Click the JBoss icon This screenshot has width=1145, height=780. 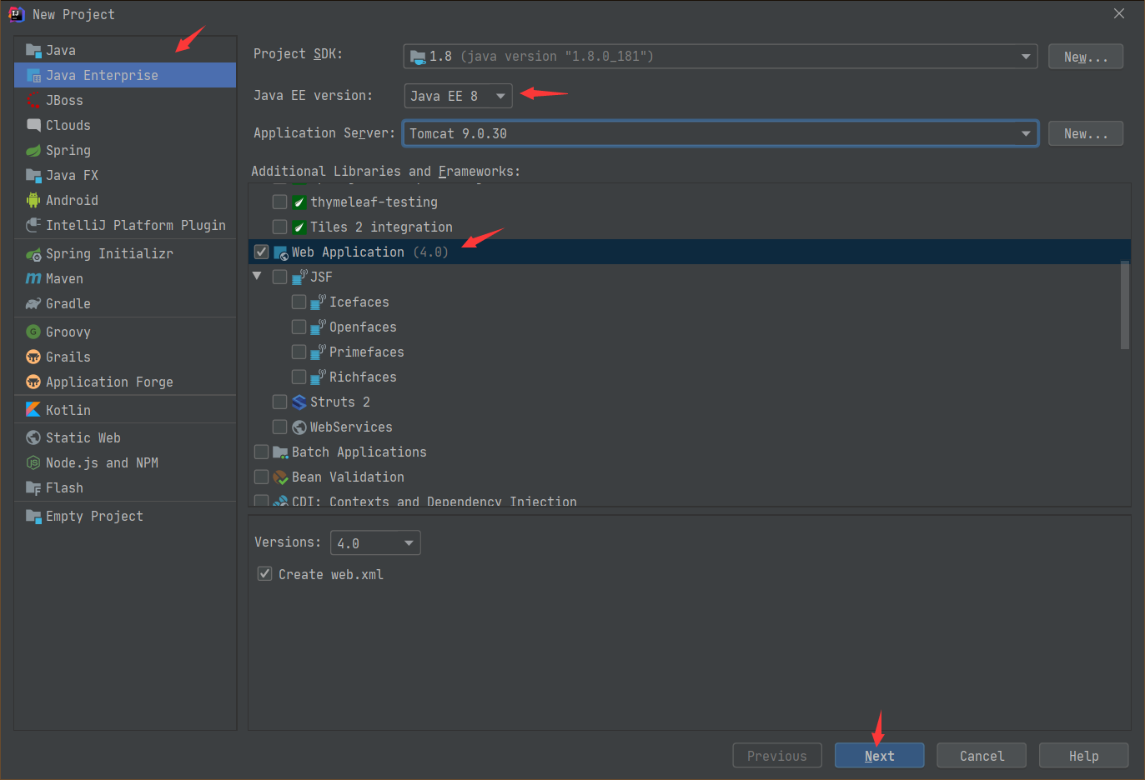click(x=33, y=100)
